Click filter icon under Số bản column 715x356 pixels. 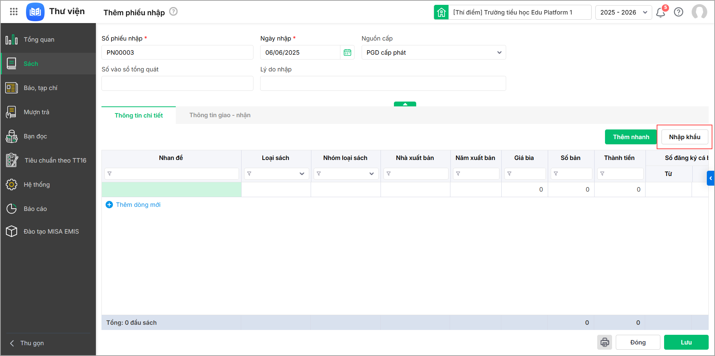tap(556, 174)
